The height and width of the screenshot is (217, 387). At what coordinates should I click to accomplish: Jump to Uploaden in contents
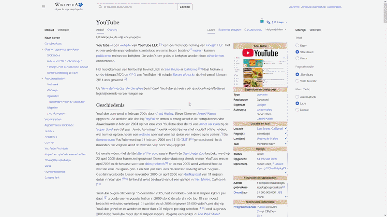tap(53, 96)
